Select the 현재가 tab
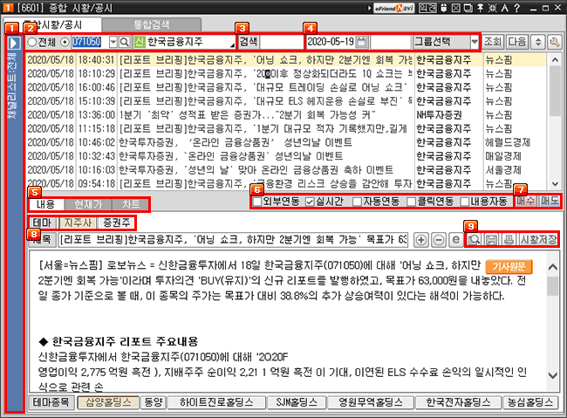 (88, 204)
